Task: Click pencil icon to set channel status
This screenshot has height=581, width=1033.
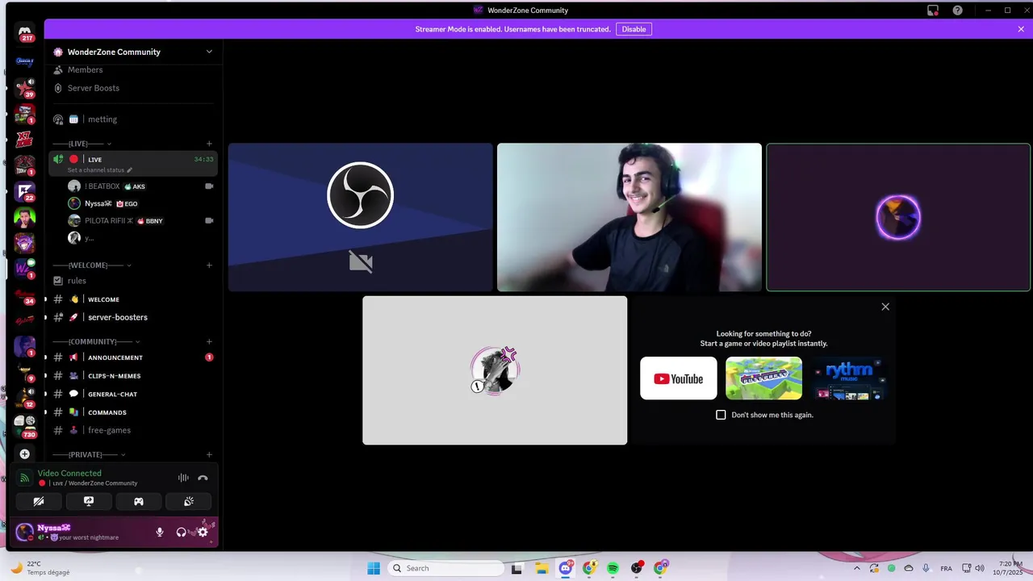Action: (129, 170)
